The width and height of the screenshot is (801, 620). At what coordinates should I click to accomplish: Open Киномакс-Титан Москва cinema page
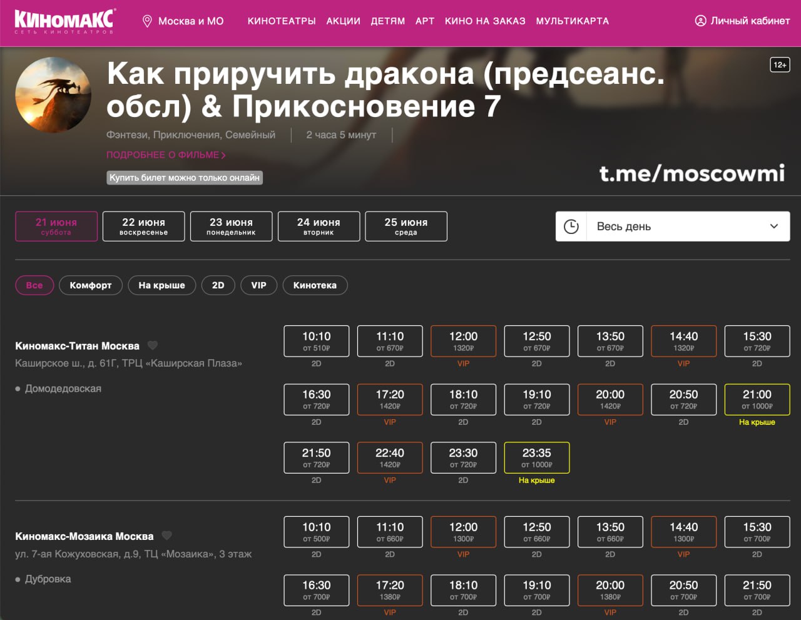(x=78, y=346)
